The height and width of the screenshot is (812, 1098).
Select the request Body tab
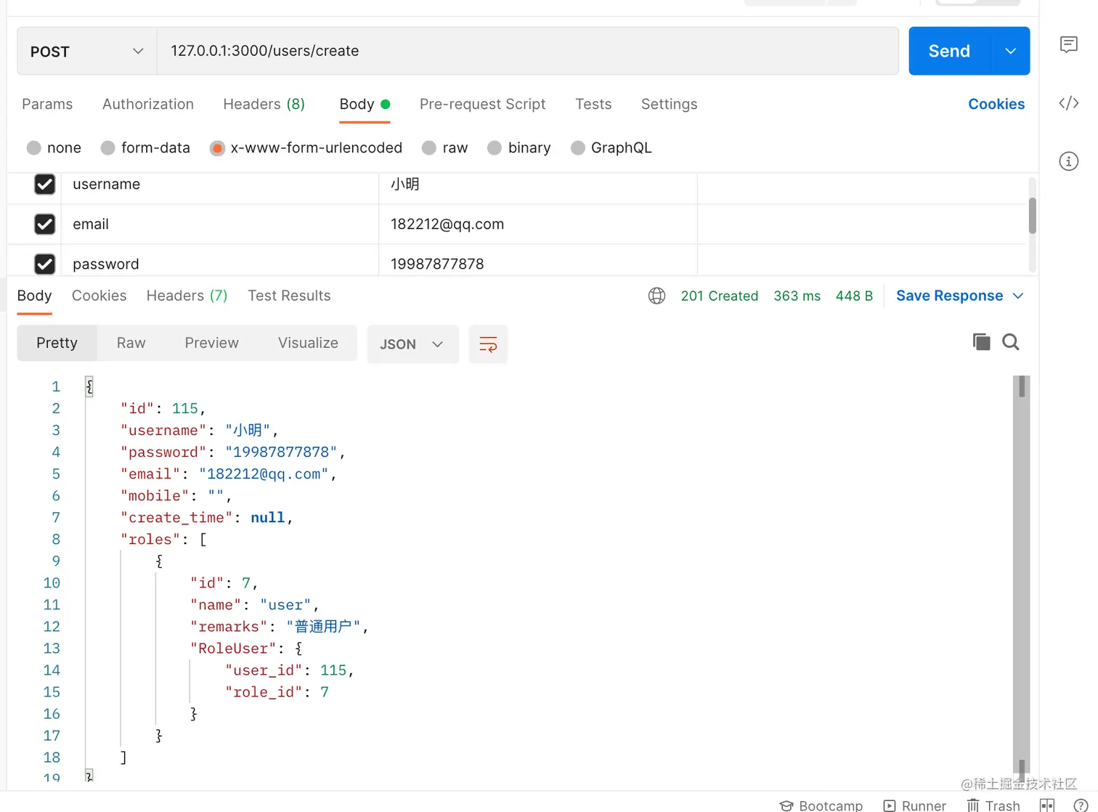click(x=365, y=104)
